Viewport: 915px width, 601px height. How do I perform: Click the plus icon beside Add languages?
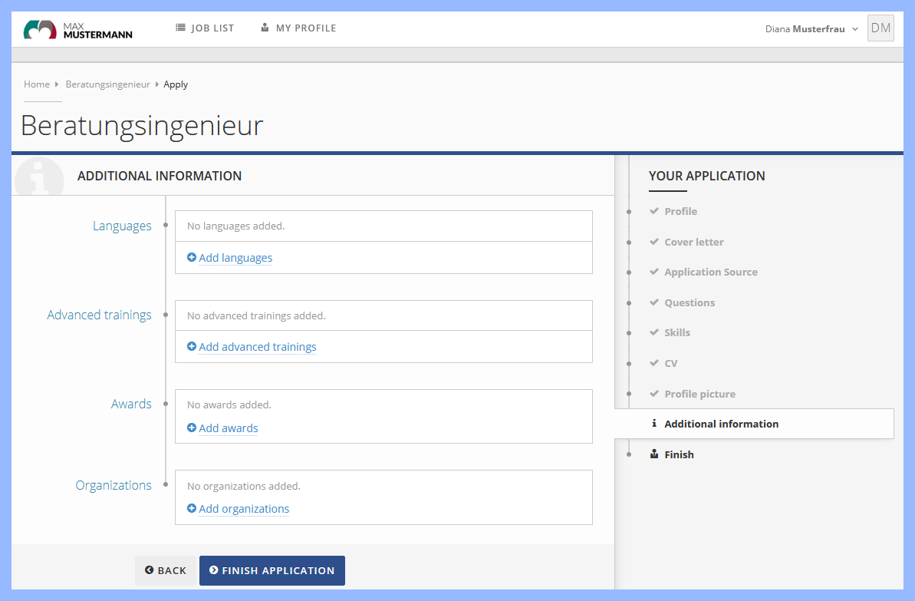pyautogui.click(x=191, y=258)
